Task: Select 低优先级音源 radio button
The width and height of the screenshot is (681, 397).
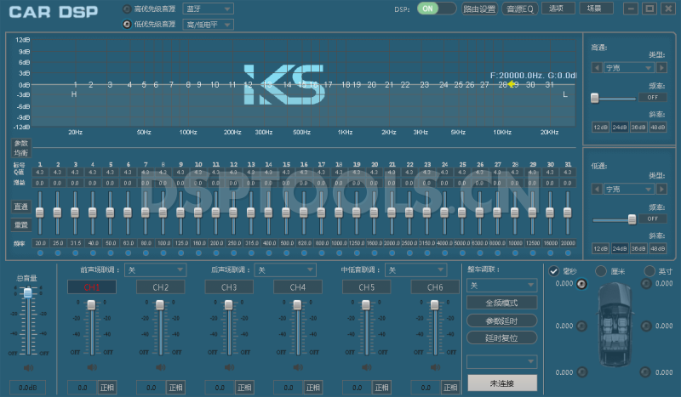Action: [127, 24]
